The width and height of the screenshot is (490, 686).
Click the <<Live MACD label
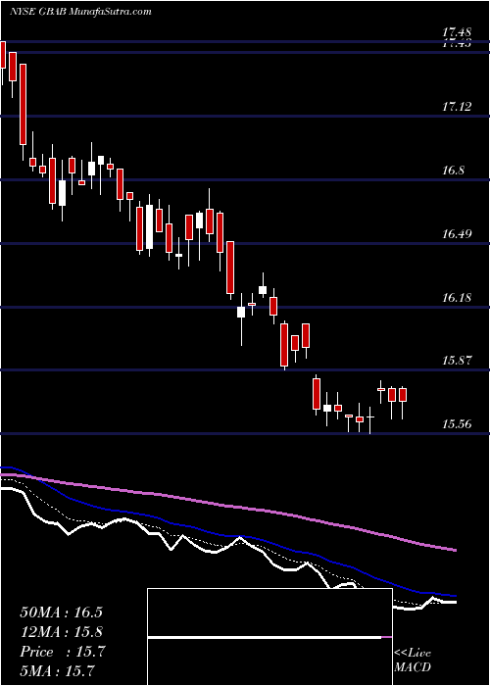[x=413, y=661]
